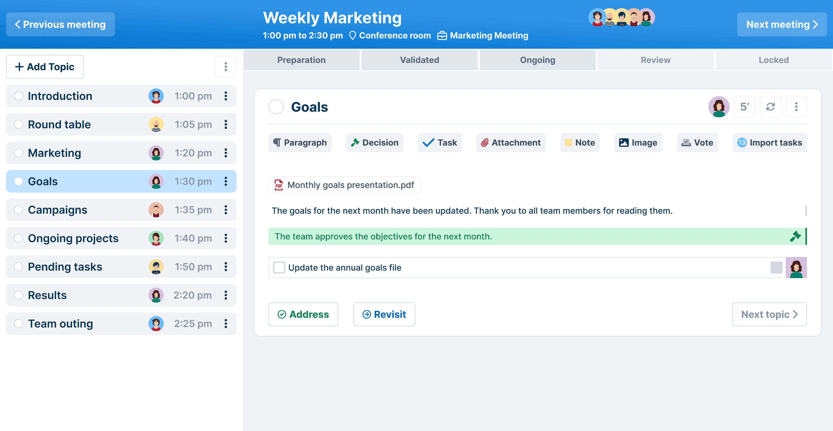Click the Address button to resolve the topic
This screenshot has width=833, height=431.
(303, 314)
